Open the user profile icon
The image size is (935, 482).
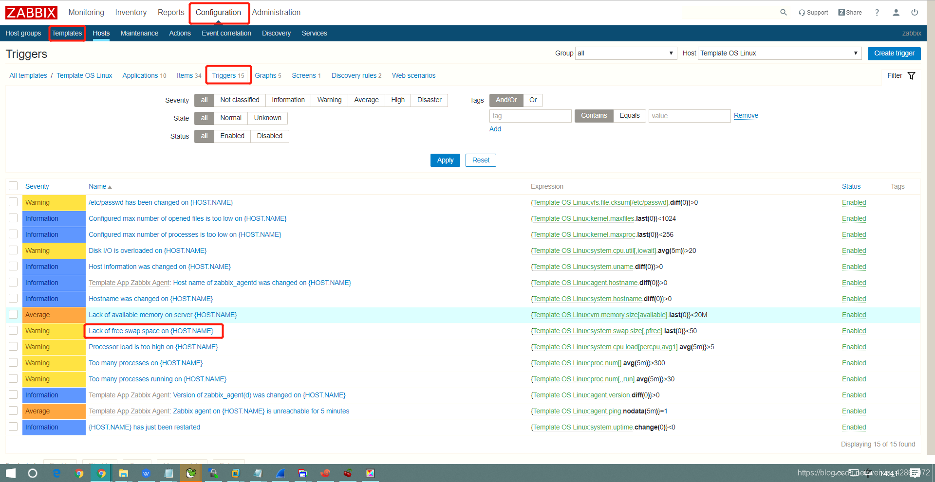coord(896,13)
